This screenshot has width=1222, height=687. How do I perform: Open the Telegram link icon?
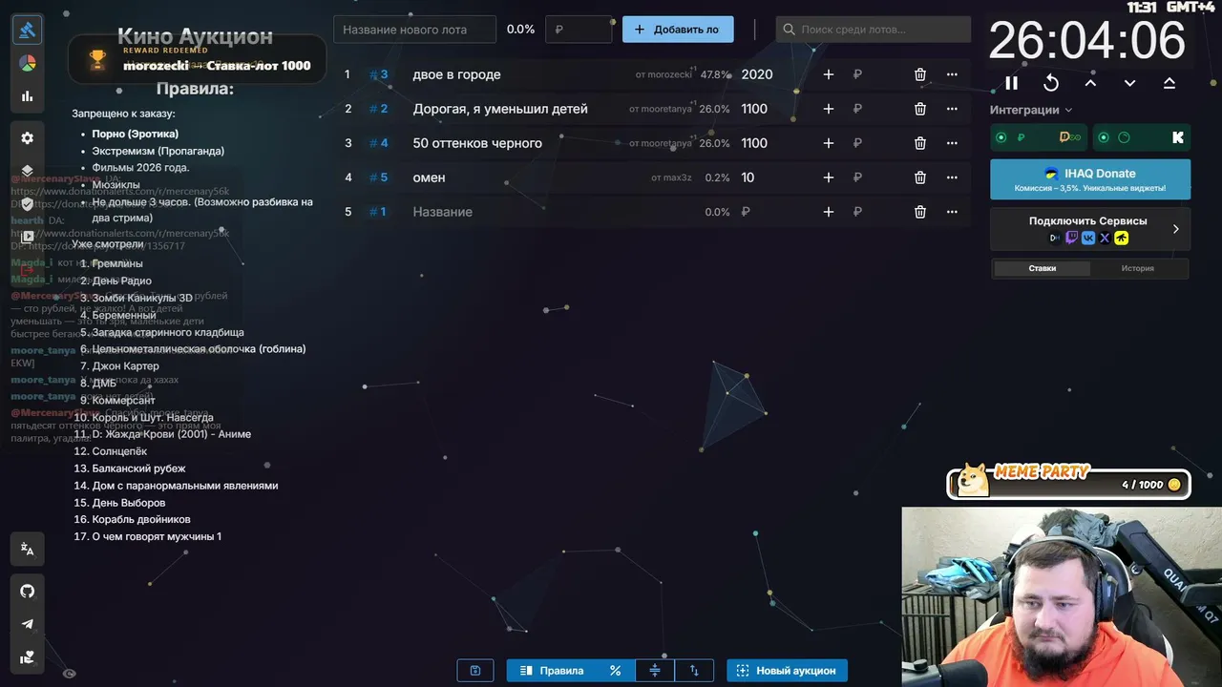[27, 624]
